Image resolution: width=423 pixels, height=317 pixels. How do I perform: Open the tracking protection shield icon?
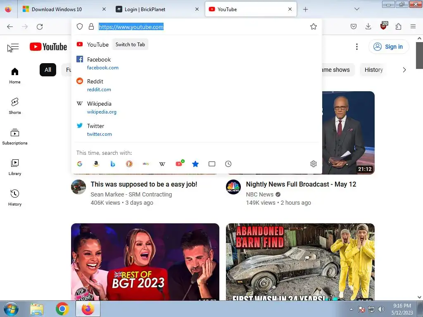[80, 26]
